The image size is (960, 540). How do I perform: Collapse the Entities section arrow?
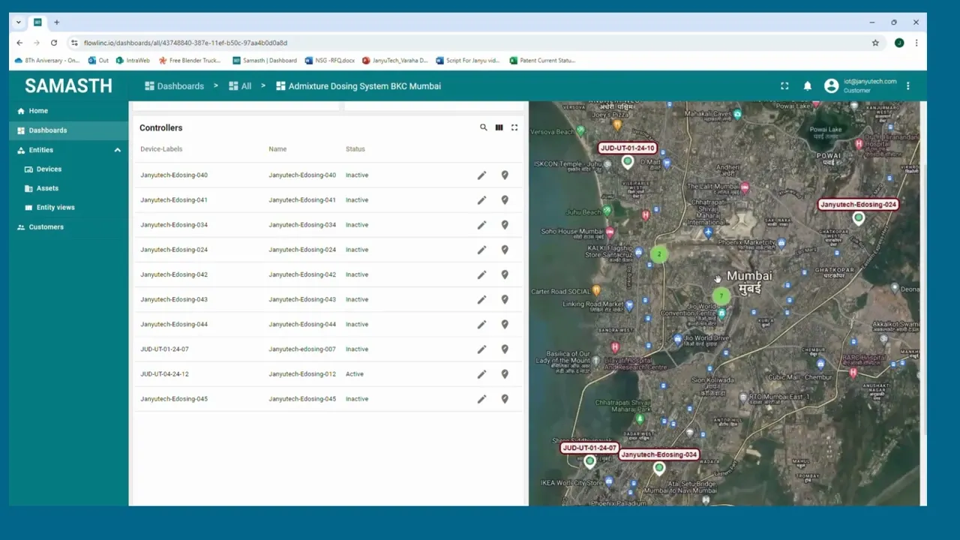[117, 150]
